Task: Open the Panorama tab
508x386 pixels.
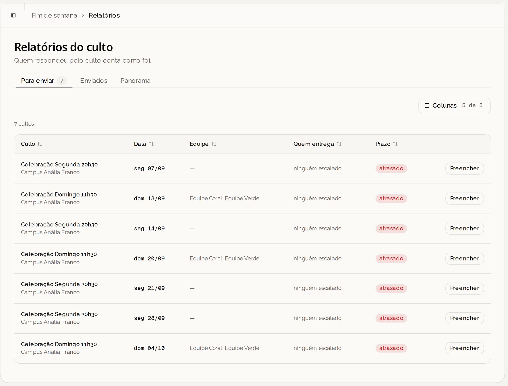Action: (135, 81)
